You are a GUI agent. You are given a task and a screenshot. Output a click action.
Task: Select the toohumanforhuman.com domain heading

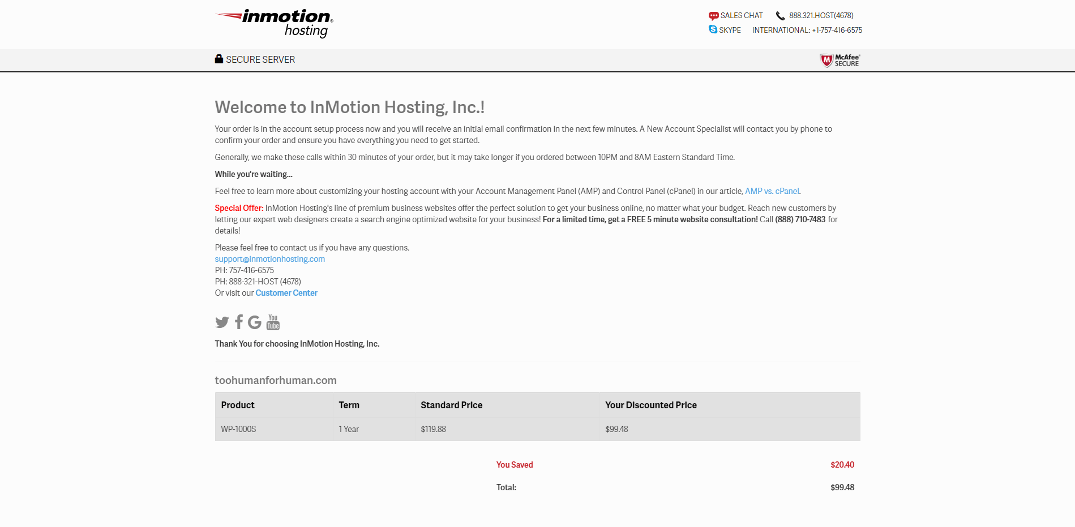tap(276, 381)
